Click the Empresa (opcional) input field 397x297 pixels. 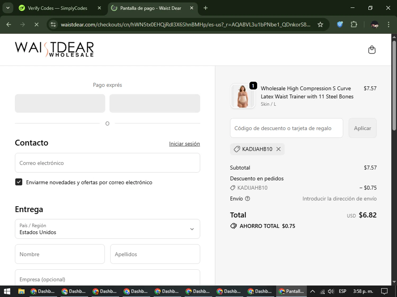point(107,277)
